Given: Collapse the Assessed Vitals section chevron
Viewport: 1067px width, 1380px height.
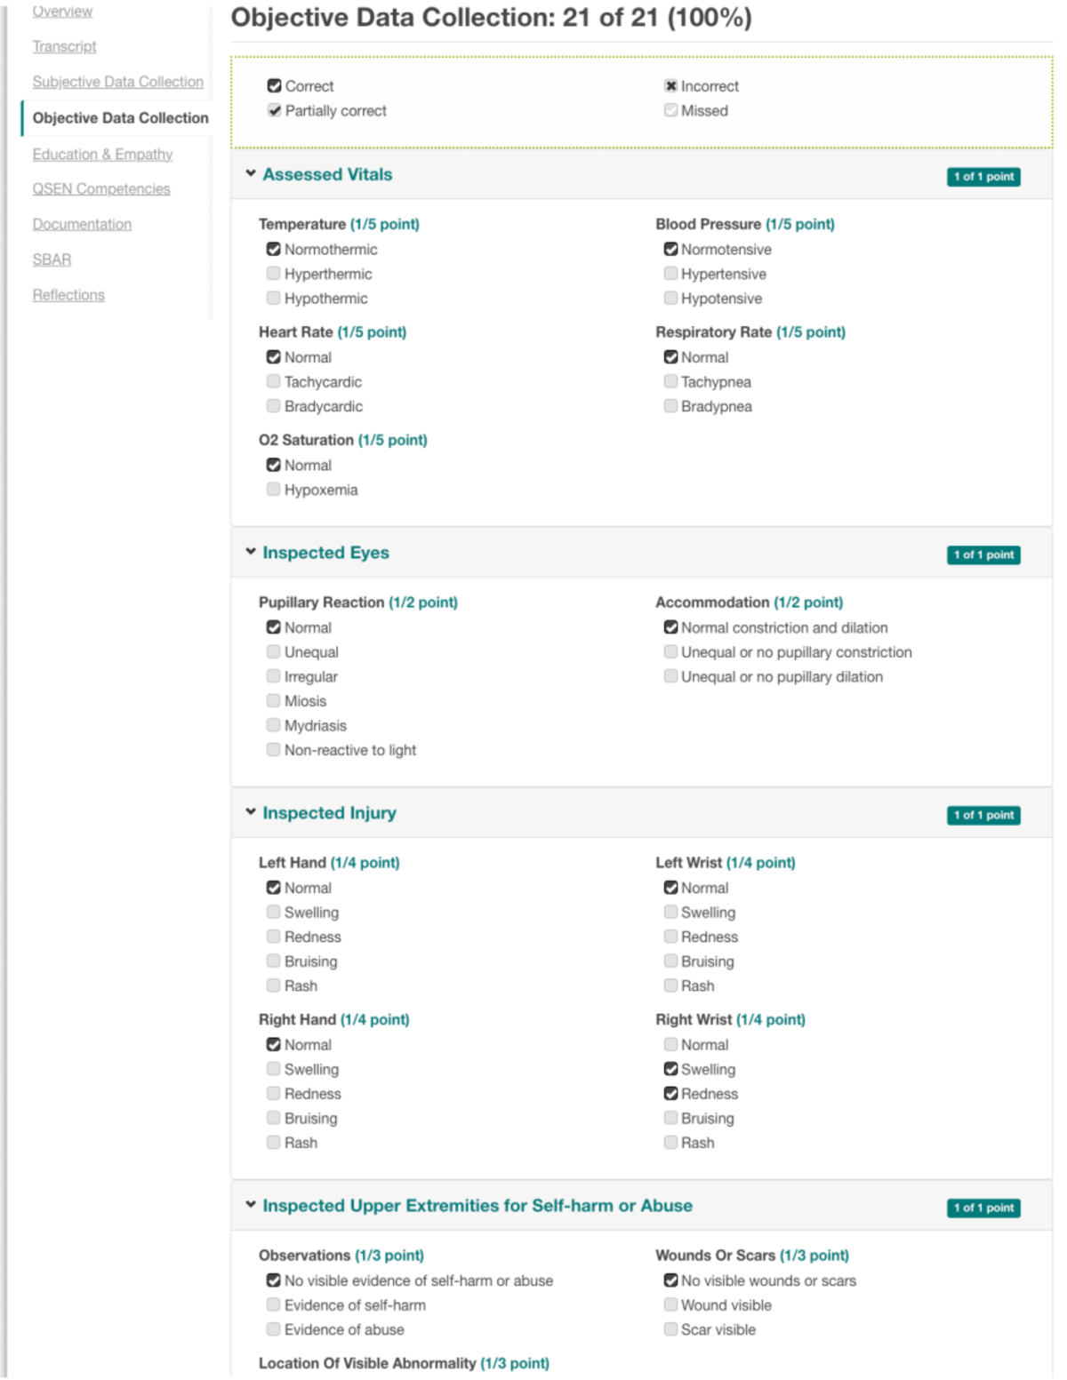Looking at the screenshot, I should [251, 174].
